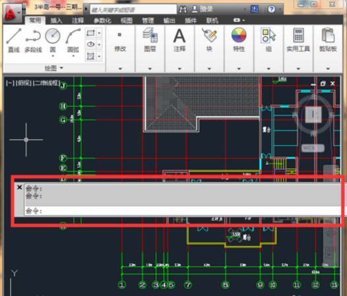347x296 pixels.
Task: Switch to the 视图 ribbon tab
Action: click(127, 20)
